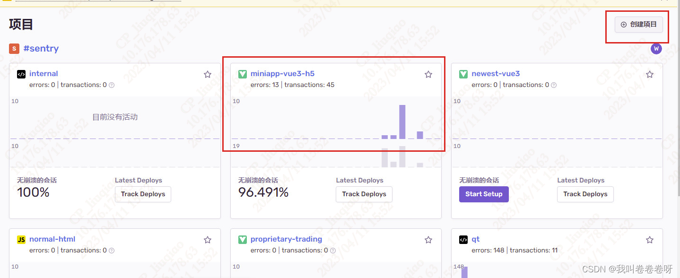Open the newest-vue3 project link
The image size is (680, 278).
tap(496, 74)
